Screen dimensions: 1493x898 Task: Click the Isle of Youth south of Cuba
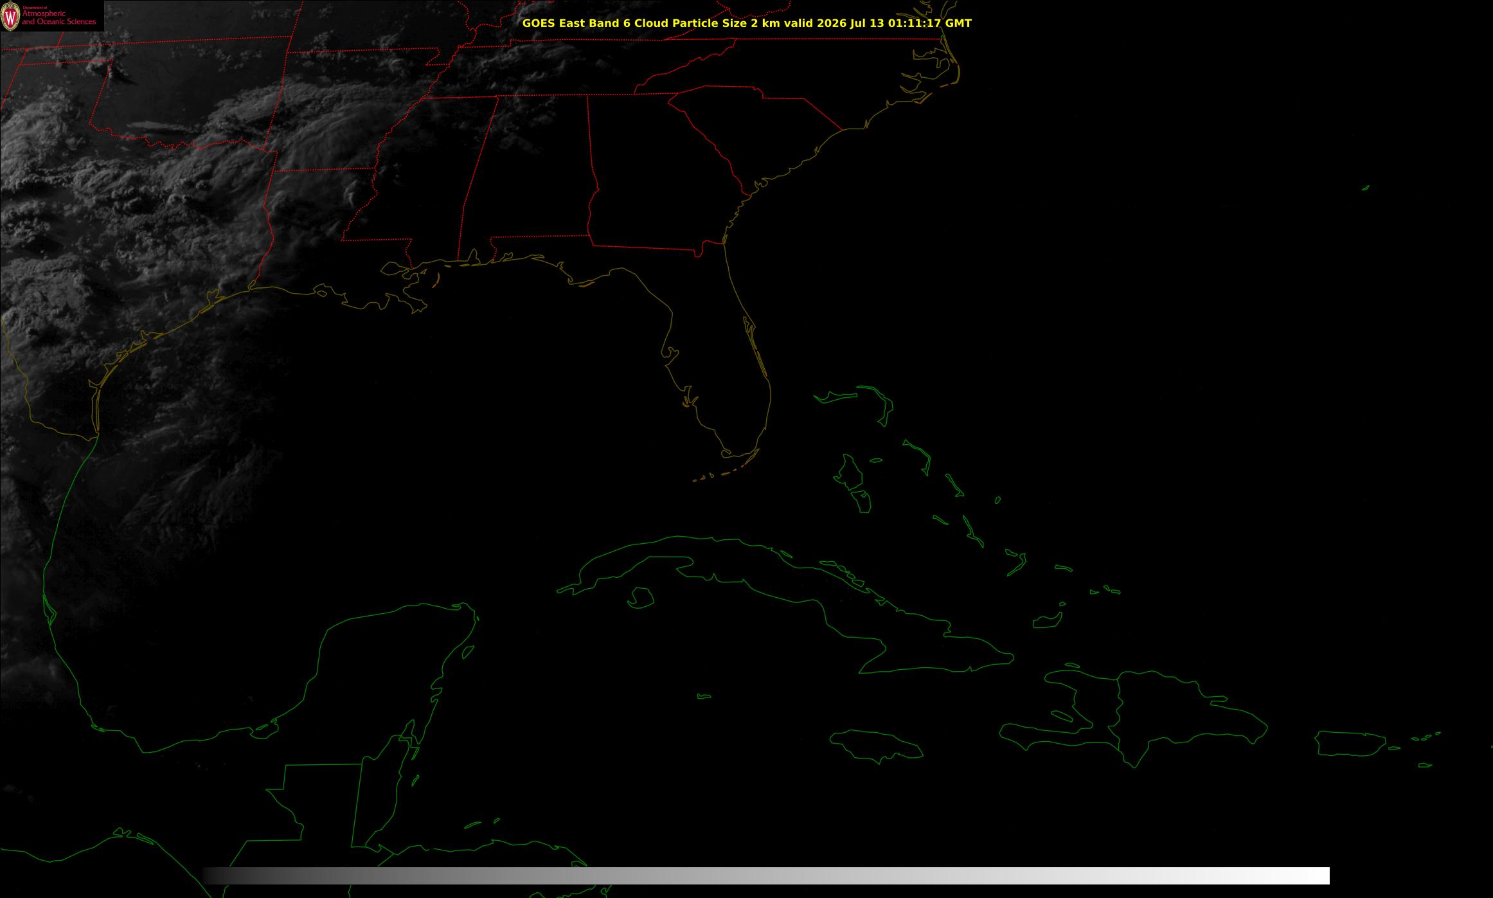(x=641, y=598)
